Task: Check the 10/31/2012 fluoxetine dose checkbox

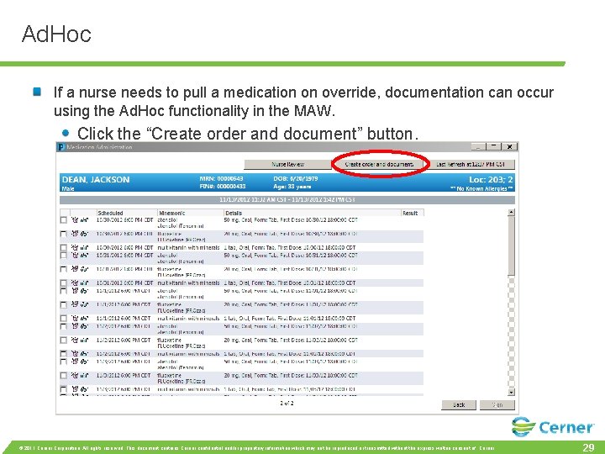Action: pos(64,269)
